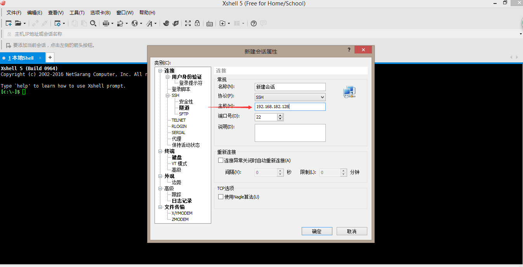Click the font 'A' icon in toolbar
The width and height of the screenshot is (523, 267).
point(149,23)
